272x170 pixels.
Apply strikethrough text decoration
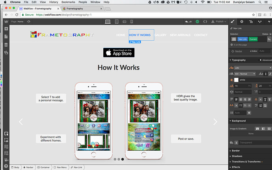pyautogui.click(x=269, y=99)
